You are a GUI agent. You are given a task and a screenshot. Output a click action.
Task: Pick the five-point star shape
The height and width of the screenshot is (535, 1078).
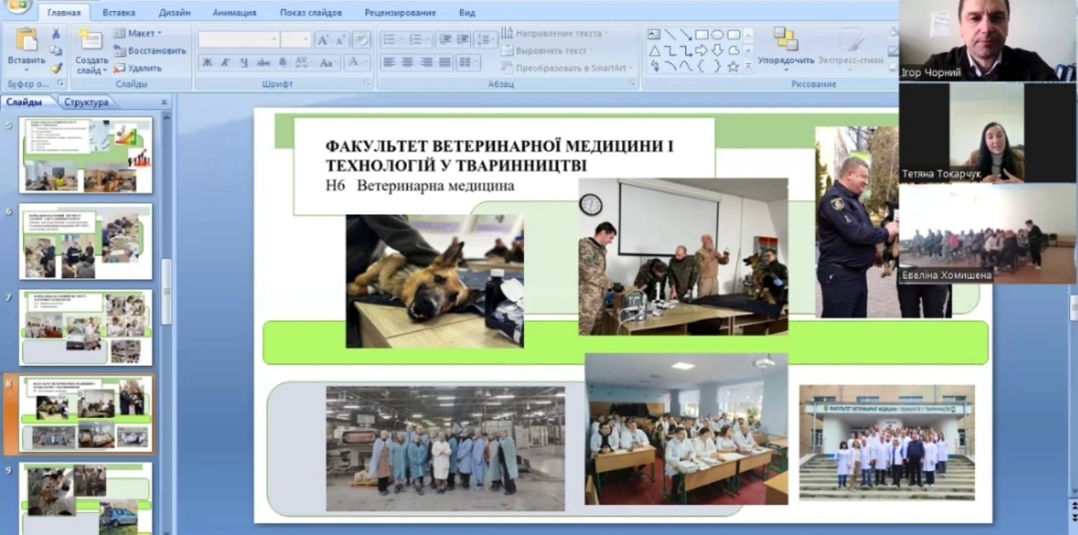[733, 66]
